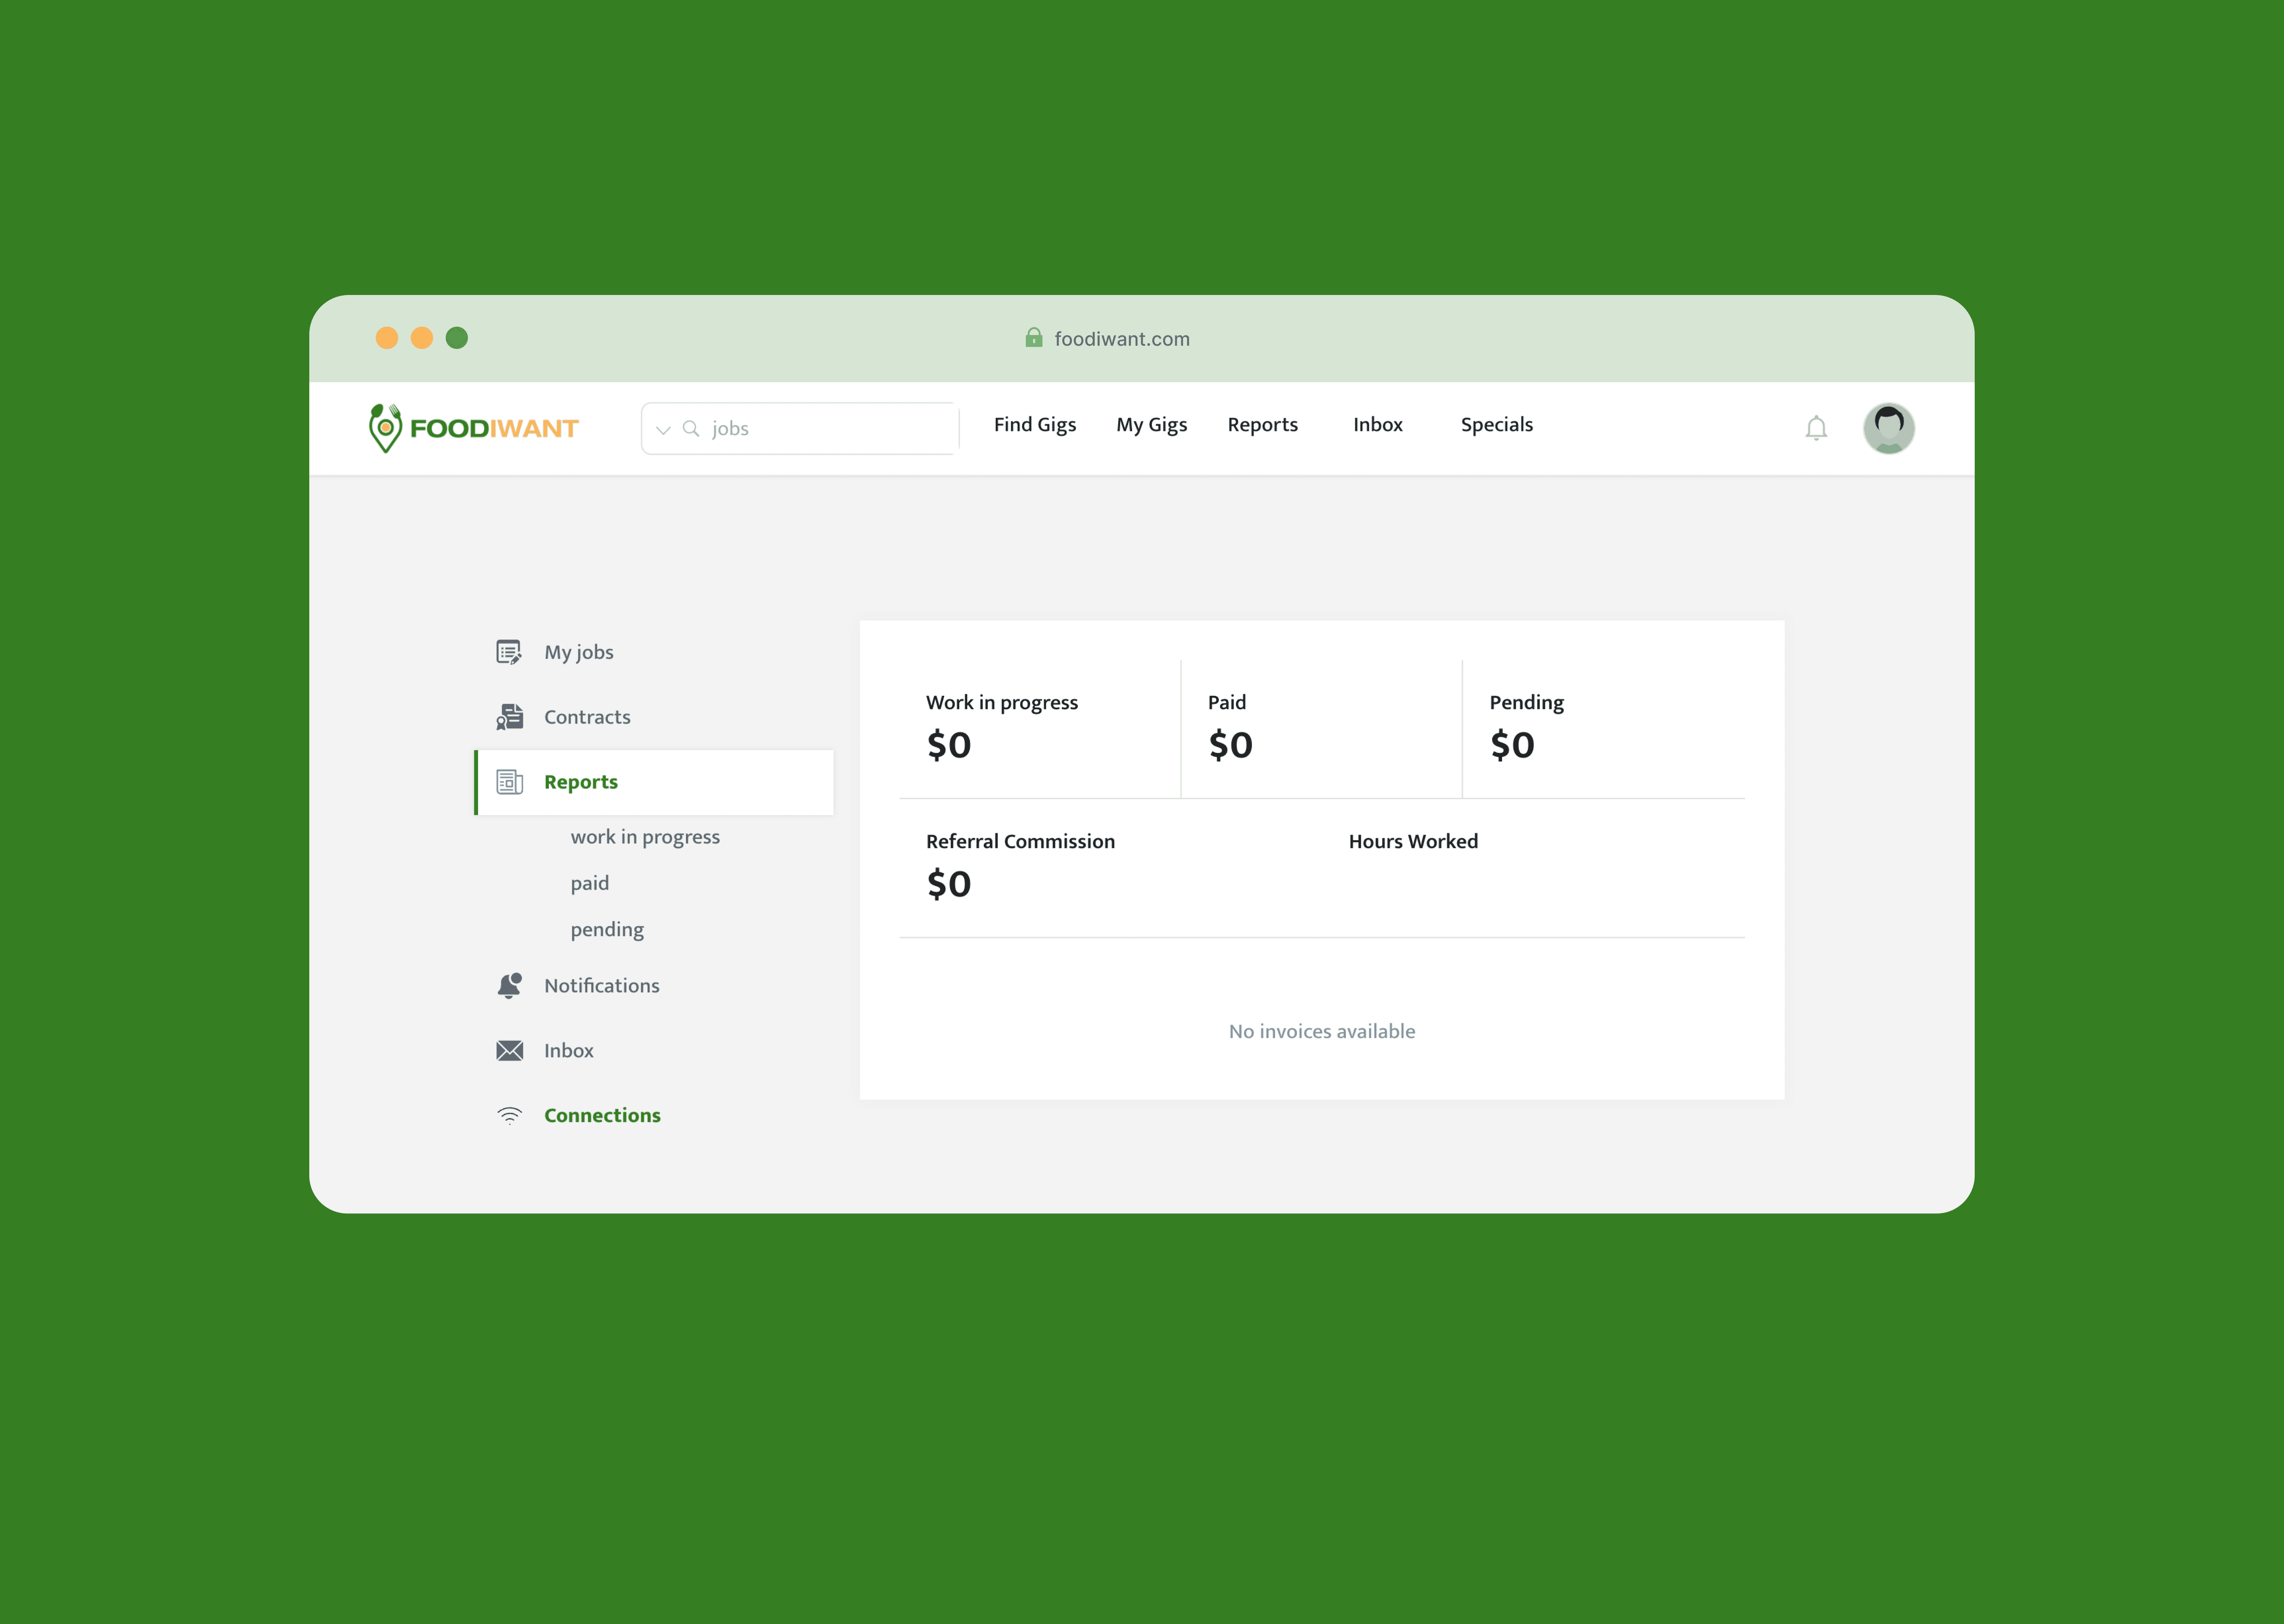Click the FoodiWant logo
The height and width of the screenshot is (1624, 2284).
(x=473, y=428)
